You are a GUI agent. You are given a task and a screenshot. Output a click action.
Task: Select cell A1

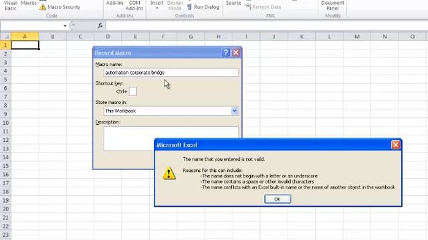25,45
